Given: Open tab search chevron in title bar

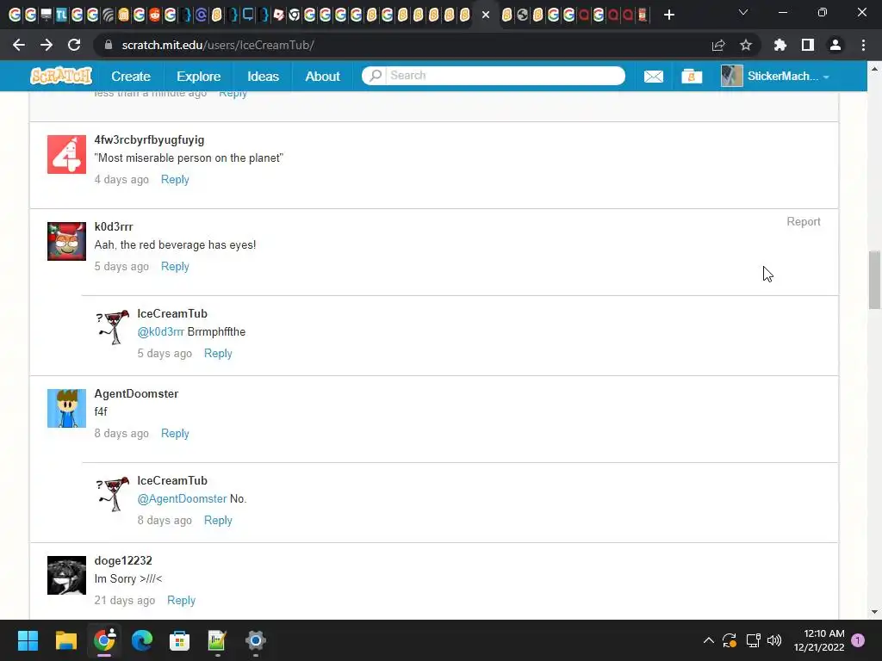Looking at the screenshot, I should tap(743, 12).
